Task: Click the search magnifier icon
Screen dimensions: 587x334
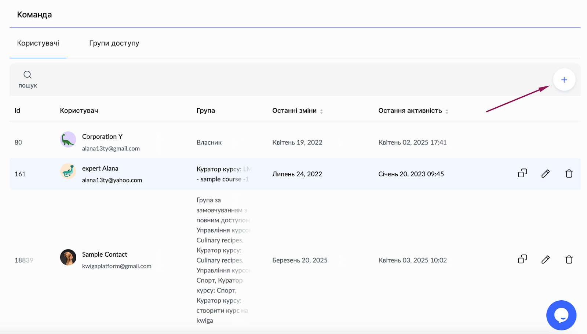Action: click(28, 75)
